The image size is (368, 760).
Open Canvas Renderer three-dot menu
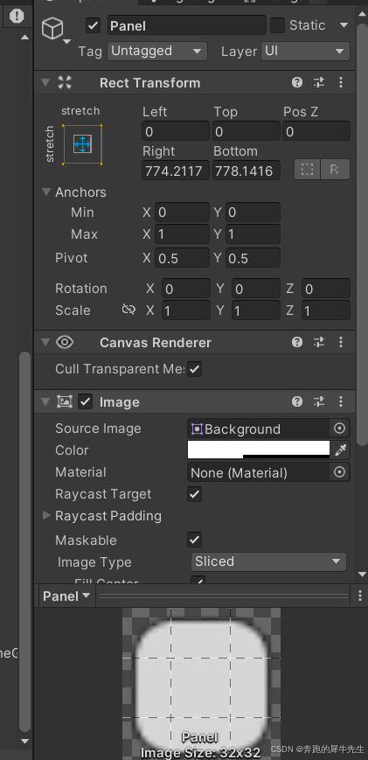coord(341,343)
